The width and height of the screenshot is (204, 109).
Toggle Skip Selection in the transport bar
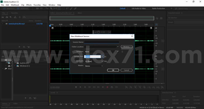point(117,87)
